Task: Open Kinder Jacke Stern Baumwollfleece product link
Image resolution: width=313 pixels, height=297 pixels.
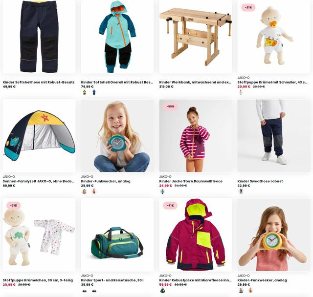Action: click(x=191, y=181)
